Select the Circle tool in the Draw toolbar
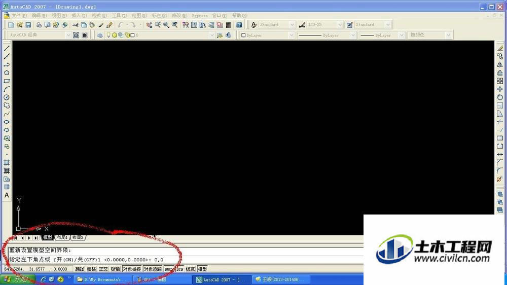Viewport: 507px width, 285px height. (7, 97)
